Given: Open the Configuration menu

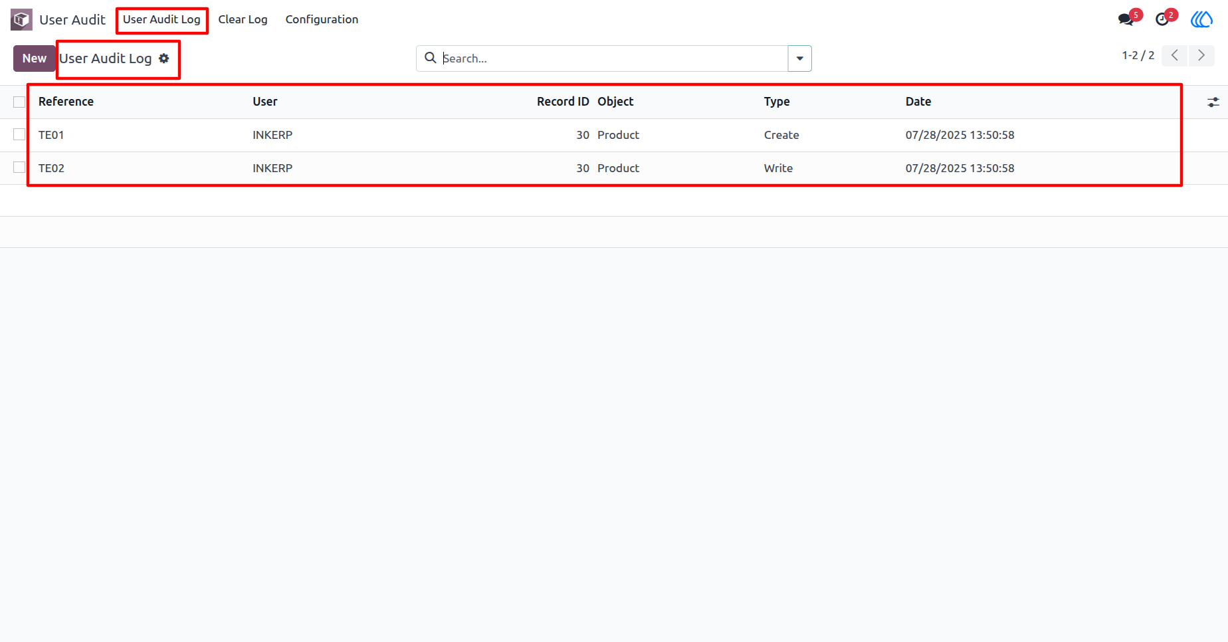Looking at the screenshot, I should (x=322, y=19).
